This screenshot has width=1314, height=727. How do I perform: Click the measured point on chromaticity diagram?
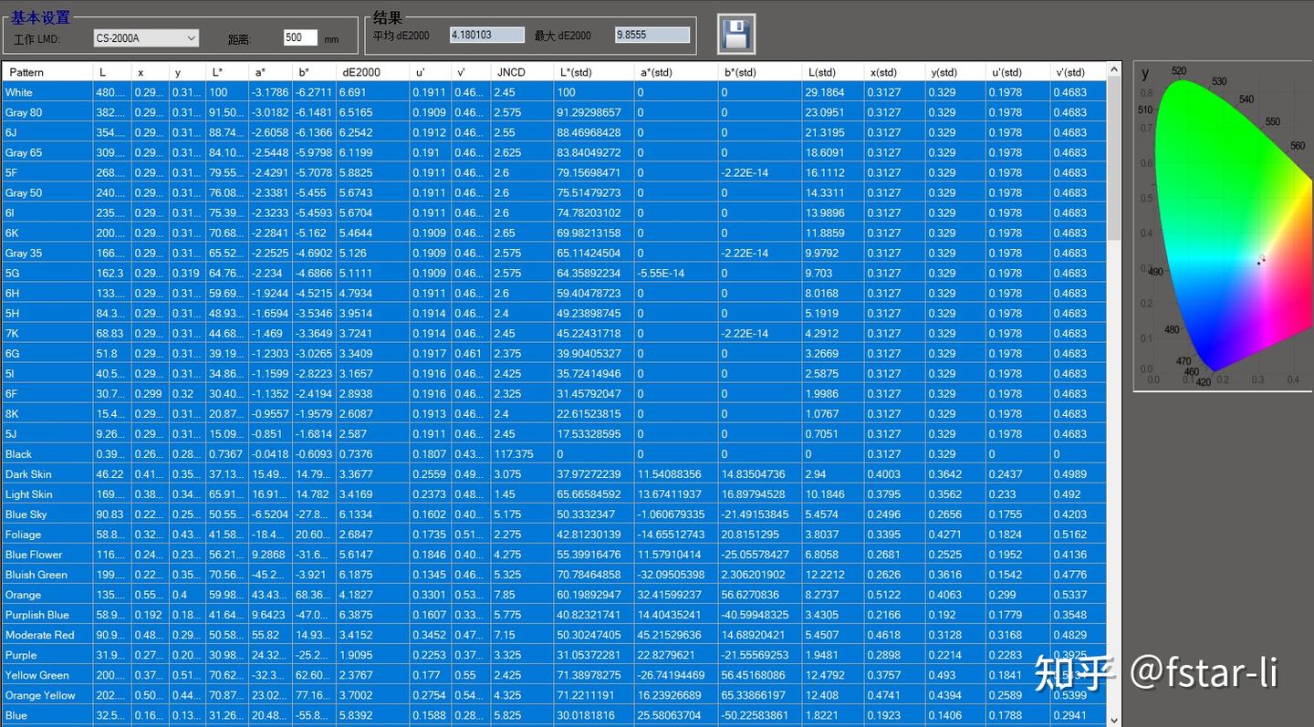pyautogui.click(x=1260, y=261)
